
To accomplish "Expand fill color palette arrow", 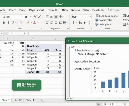I will (31, 23).
